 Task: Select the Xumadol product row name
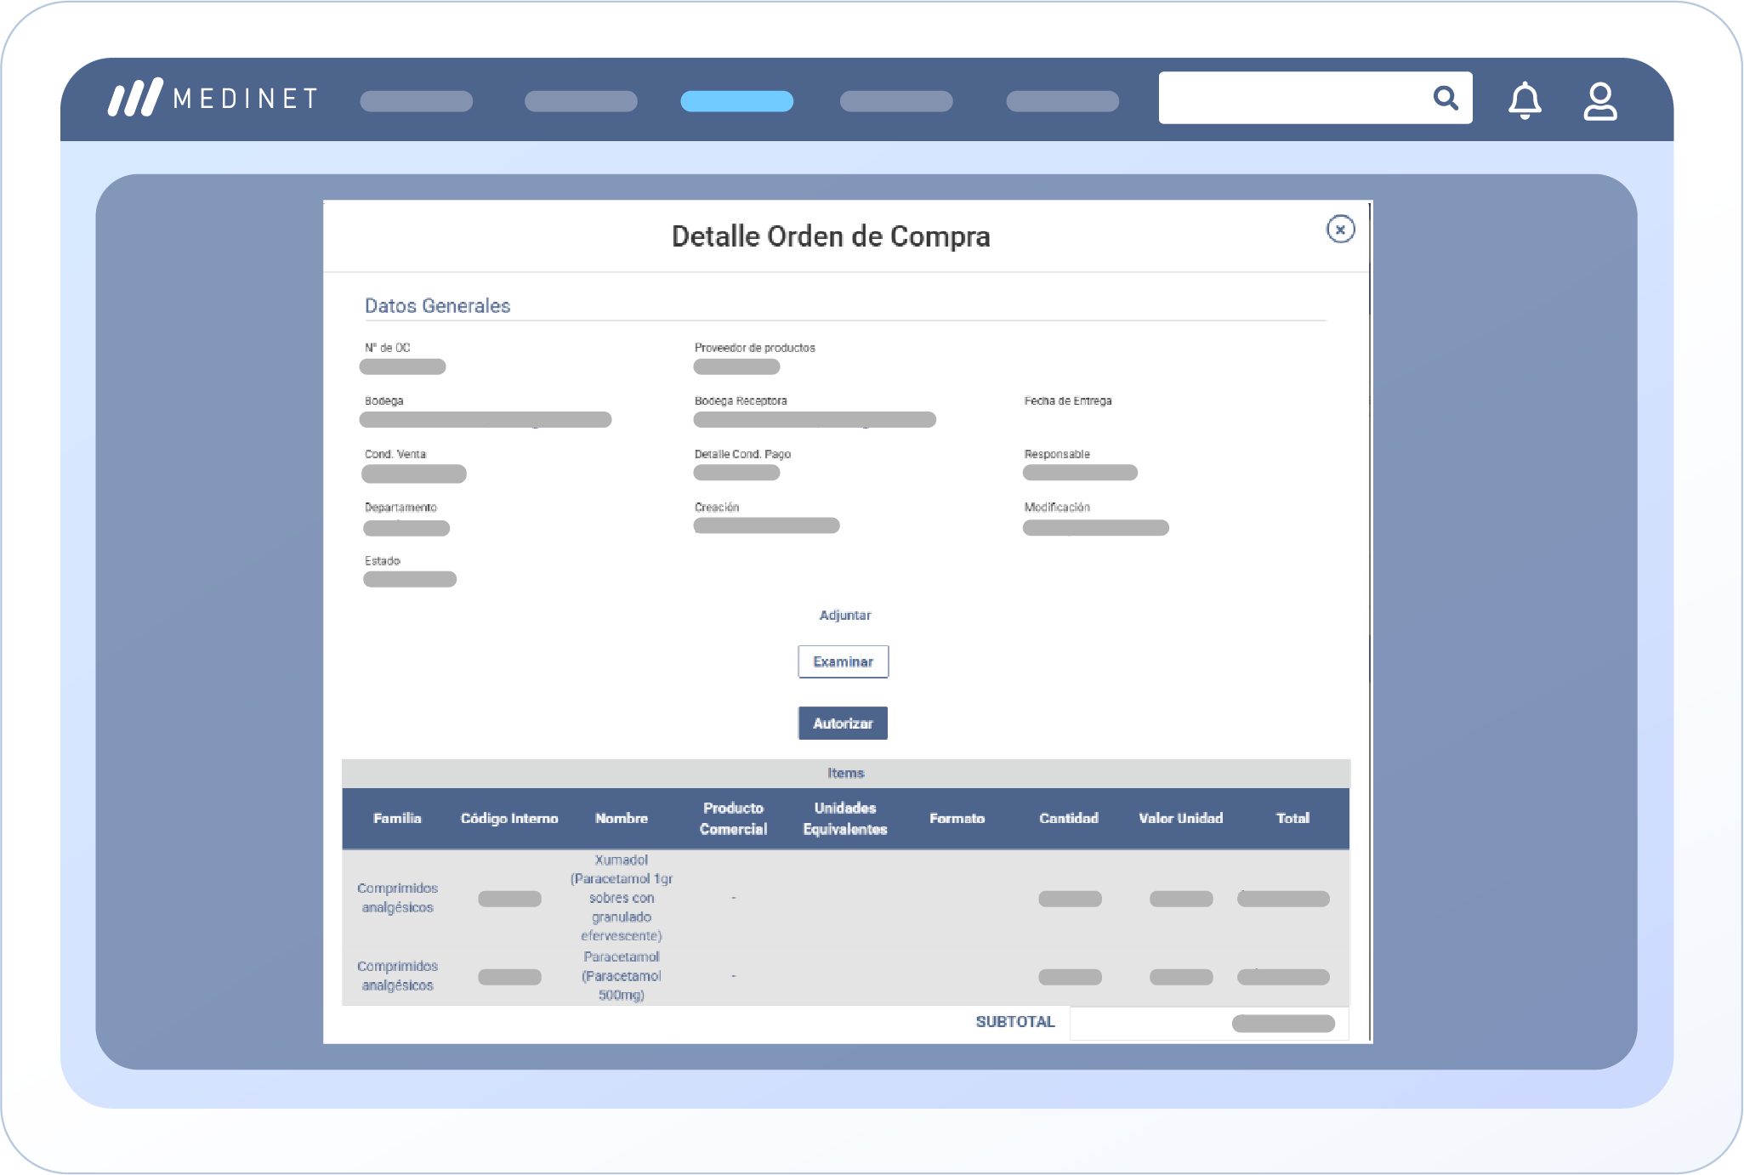pos(621,898)
